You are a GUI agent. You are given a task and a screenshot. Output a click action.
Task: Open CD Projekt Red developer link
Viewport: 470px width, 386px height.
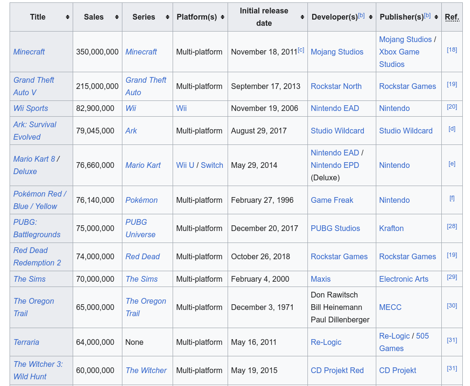tap(337, 370)
